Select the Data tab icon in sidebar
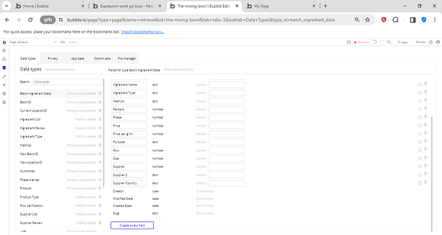Viewport: 442px width, 235px height. click(4, 68)
